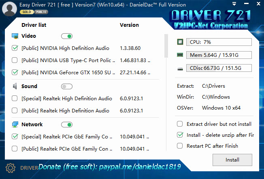The height and width of the screenshot is (179, 264).
Task: Check [Public] Realtek PCIe GbE Family
Action: pyautogui.click(x=15, y=149)
